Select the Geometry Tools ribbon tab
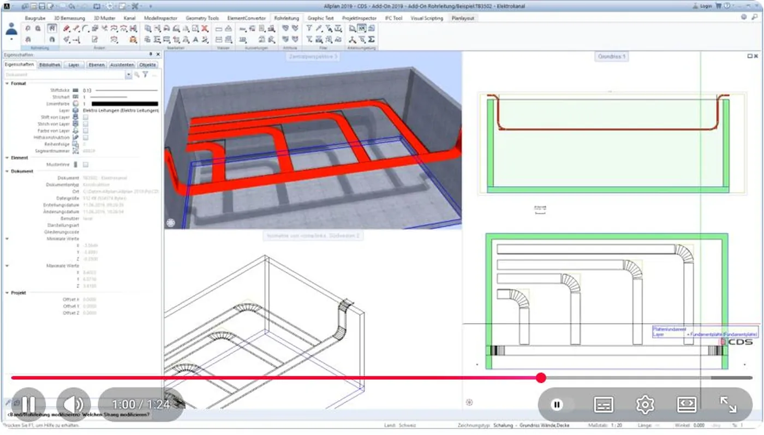The height and width of the screenshot is (435, 764). [202, 18]
